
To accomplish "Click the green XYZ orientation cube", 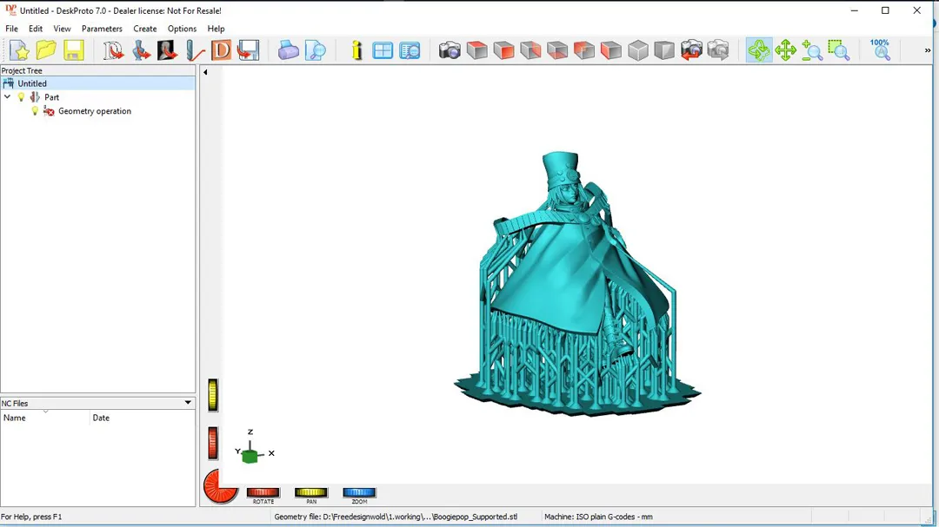I will tap(250, 455).
